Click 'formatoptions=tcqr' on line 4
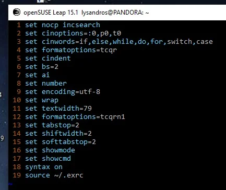Image resolution: width=226 pixels, height=190 pixels. tap(79, 50)
